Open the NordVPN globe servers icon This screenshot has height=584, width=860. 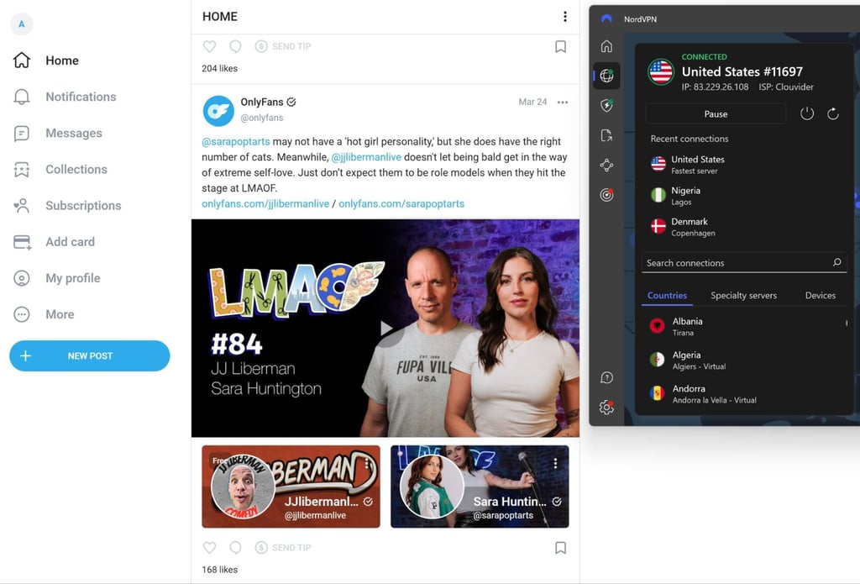pyautogui.click(x=606, y=76)
